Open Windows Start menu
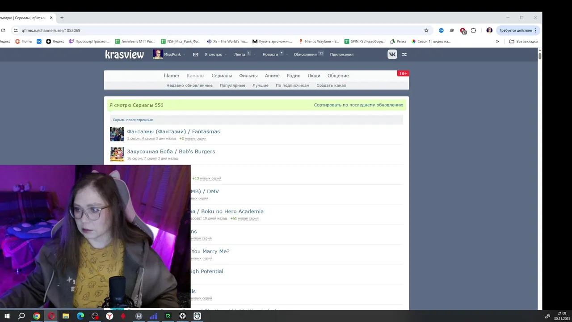Viewport: 572px width, 322px height. (7, 316)
